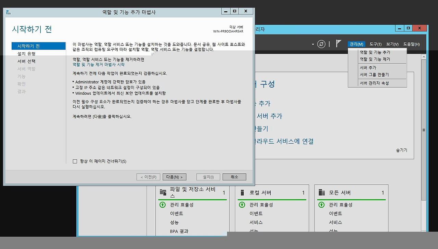The image size is (438, 249).
Task: Click the 파일 및 저장소 서비스 tile icon
Action: click(163, 193)
